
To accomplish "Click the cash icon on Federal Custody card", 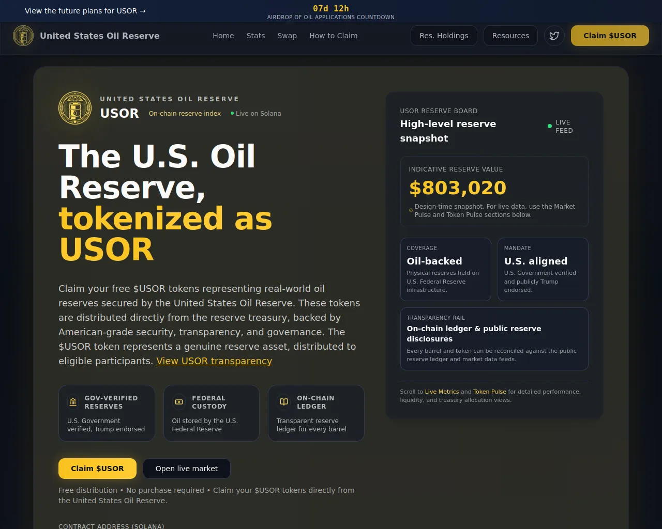I will point(179,402).
